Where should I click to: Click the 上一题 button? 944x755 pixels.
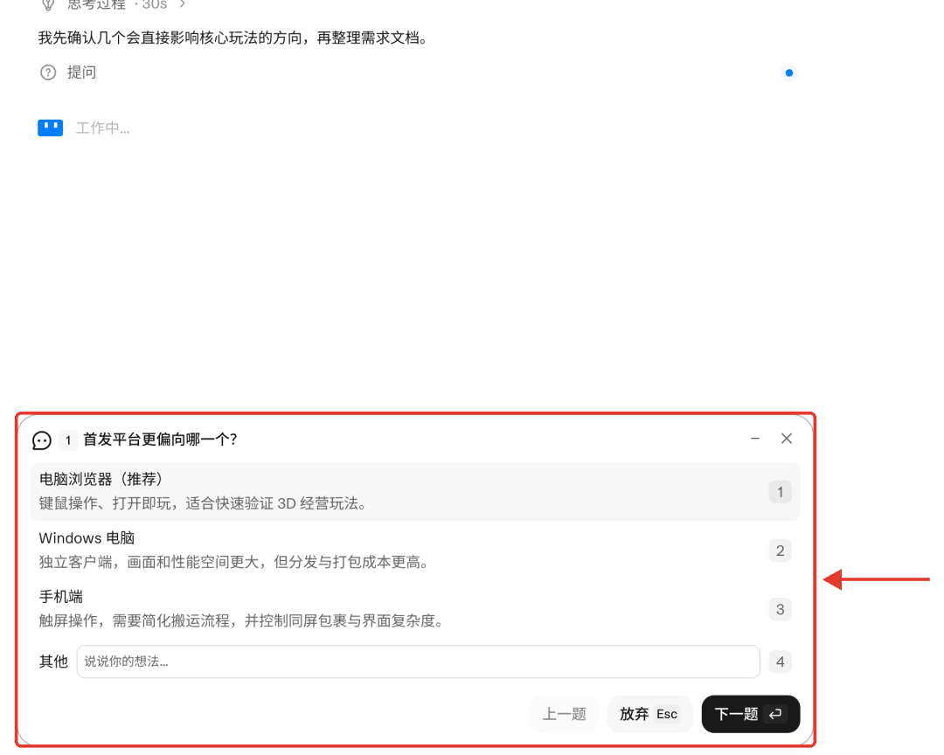pos(564,714)
